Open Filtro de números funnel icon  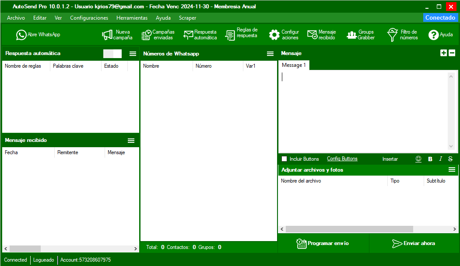(x=392, y=35)
